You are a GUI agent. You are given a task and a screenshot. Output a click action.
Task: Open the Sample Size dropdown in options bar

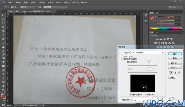pos(28,7)
